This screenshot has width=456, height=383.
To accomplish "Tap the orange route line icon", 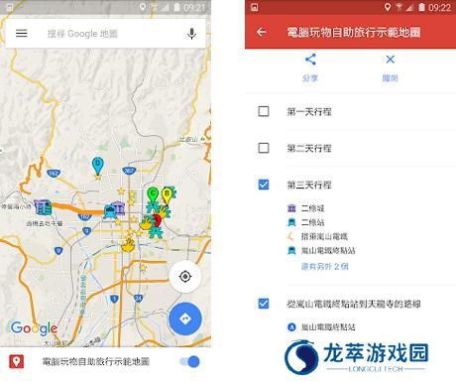I will [291, 236].
